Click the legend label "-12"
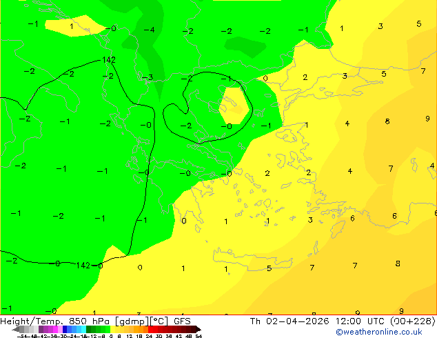Screen dimensions: 437x338 [92, 336]
